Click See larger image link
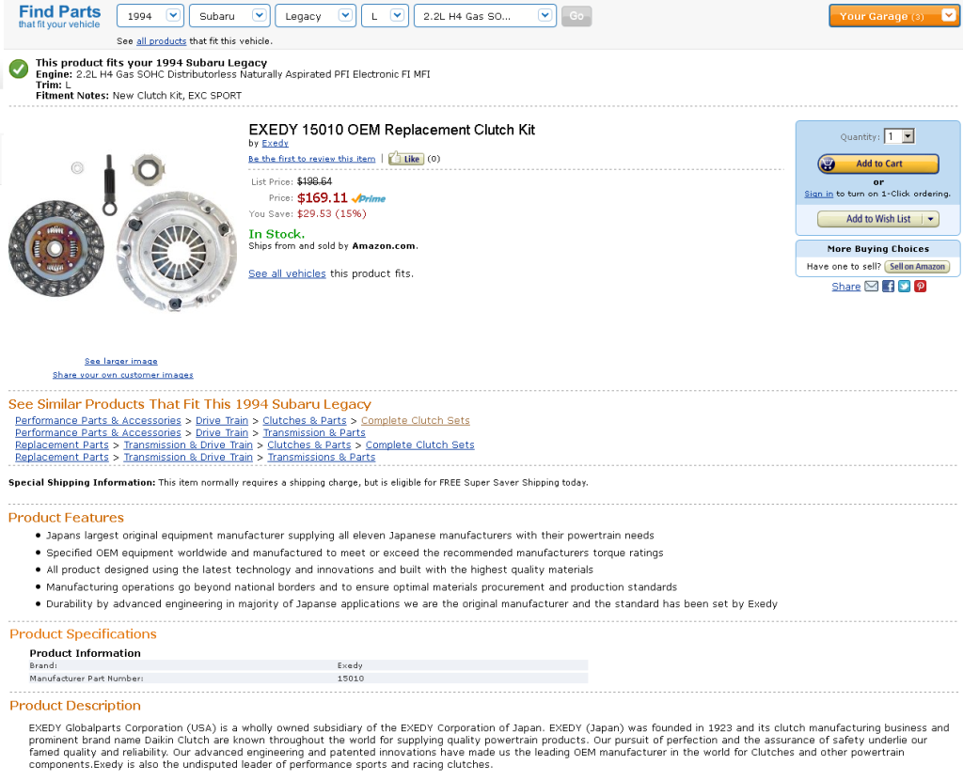The image size is (963, 780). pos(121,362)
